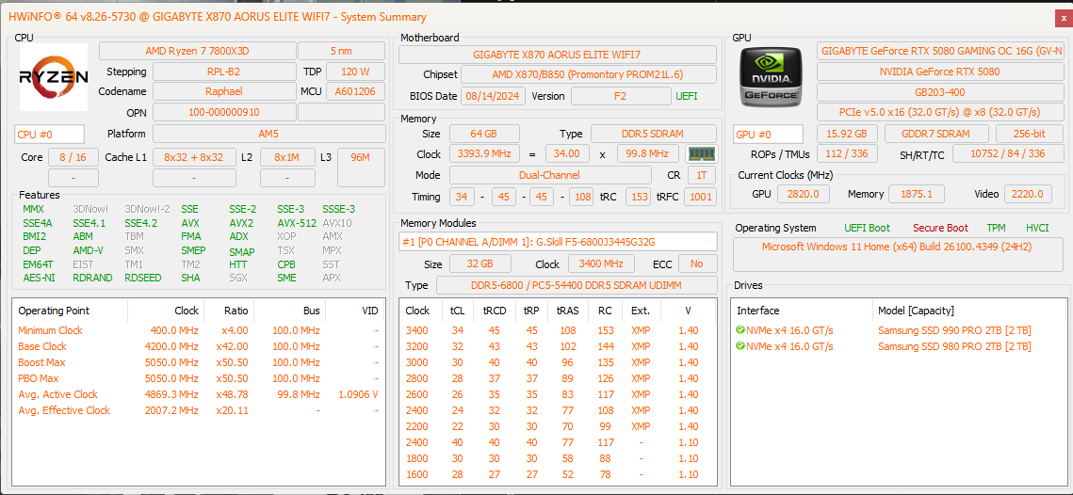Open the memory module #1 G.Skill dropdown
Screen dimensions: 1073x495
558,241
